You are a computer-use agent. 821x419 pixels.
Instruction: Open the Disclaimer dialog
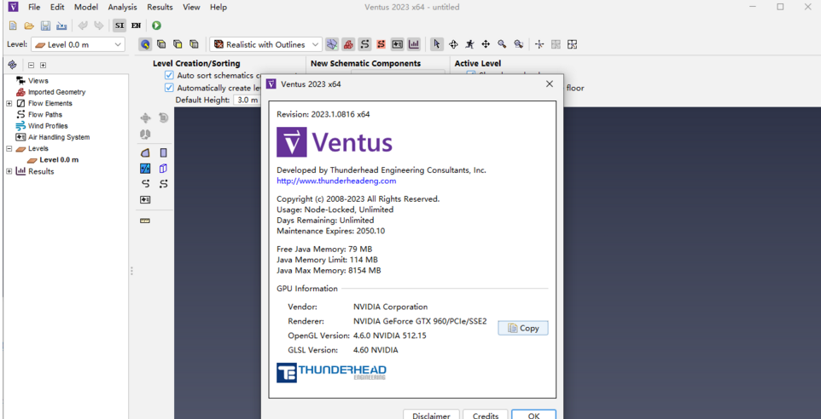click(x=431, y=415)
